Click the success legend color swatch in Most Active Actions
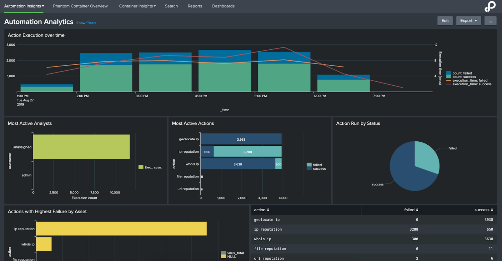The width and height of the screenshot is (502, 261). (310, 168)
